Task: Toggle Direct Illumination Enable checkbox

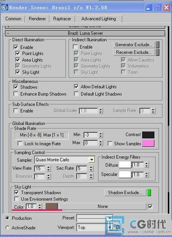Action: pos(16,47)
